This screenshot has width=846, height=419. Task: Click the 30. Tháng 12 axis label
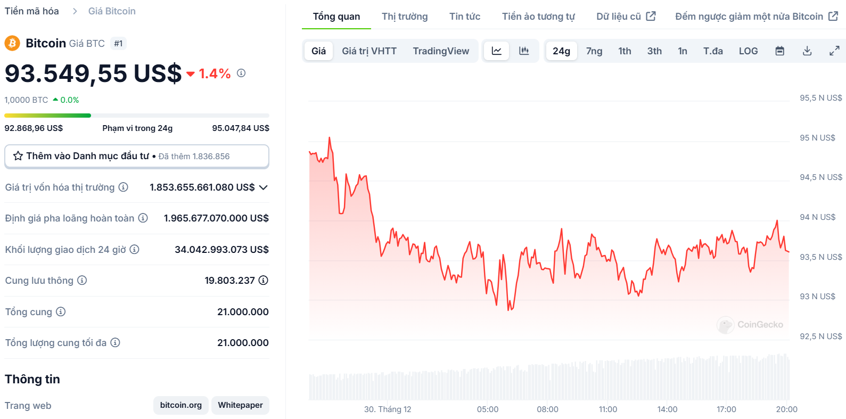coord(388,409)
